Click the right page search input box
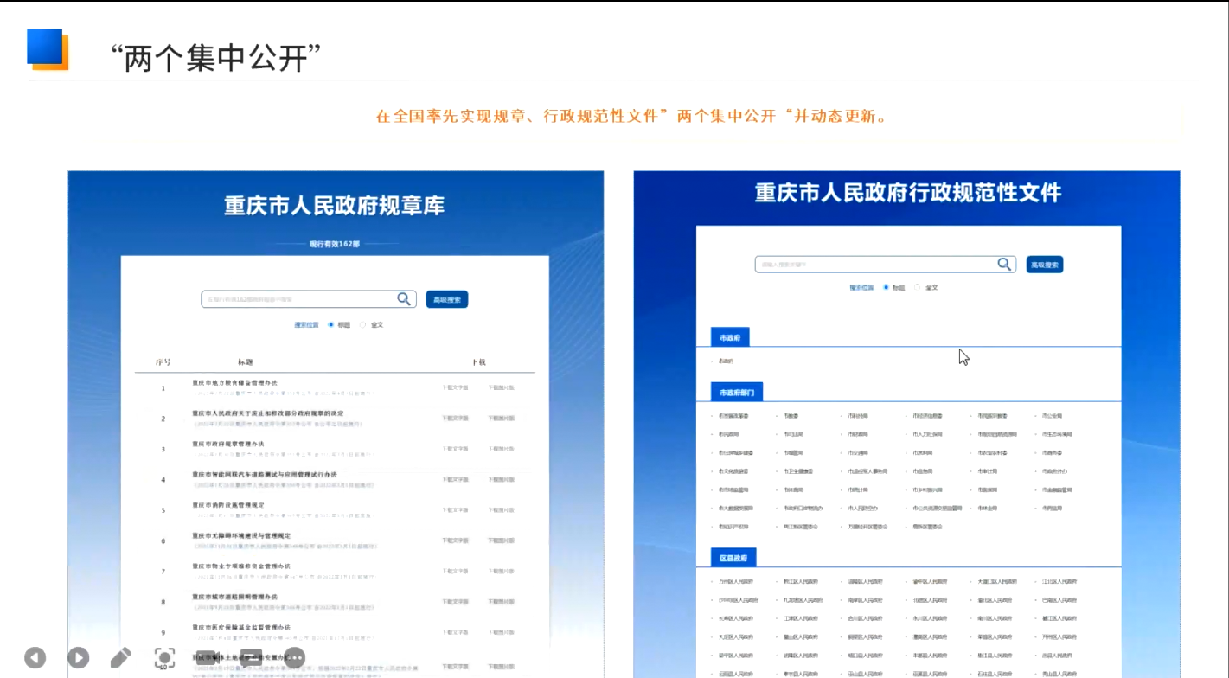Viewport: 1229px width, 678px height. tap(874, 265)
